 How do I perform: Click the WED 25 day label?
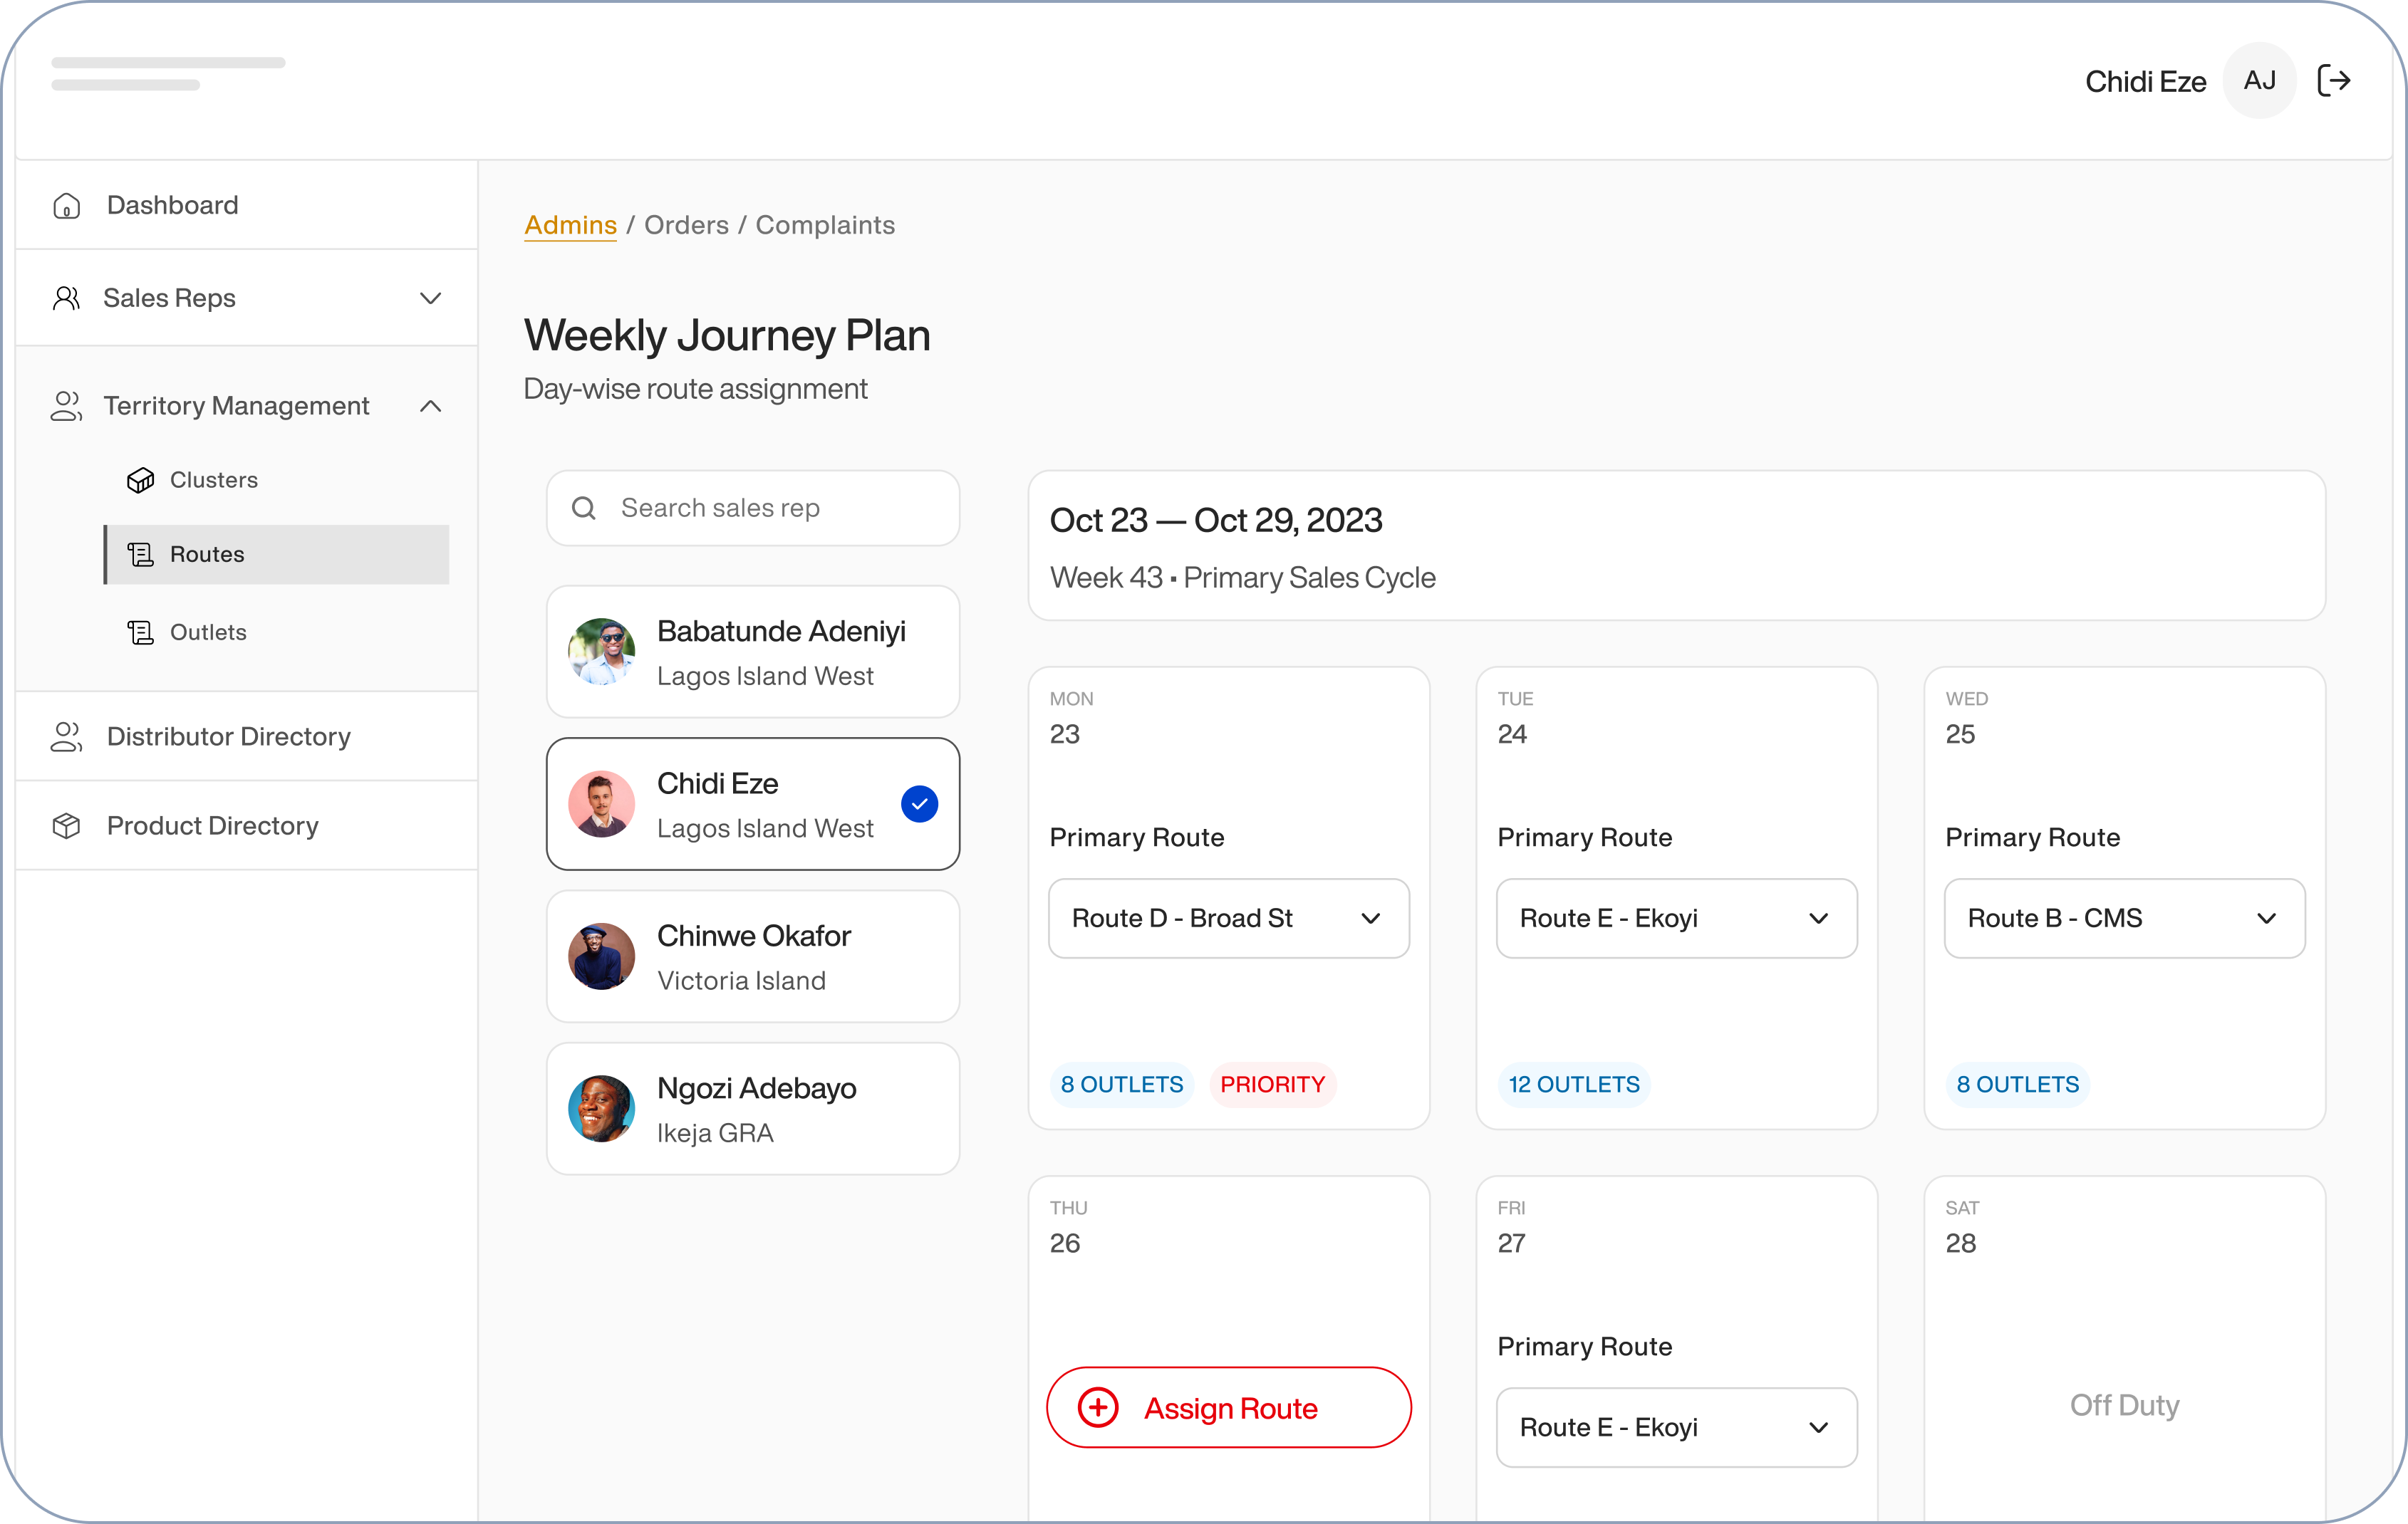click(x=1966, y=719)
